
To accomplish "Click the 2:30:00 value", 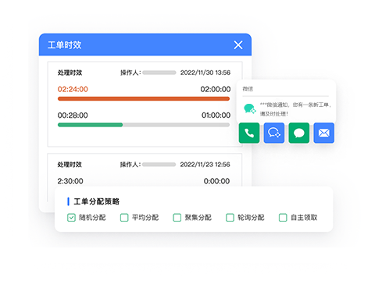I will click(x=70, y=181).
